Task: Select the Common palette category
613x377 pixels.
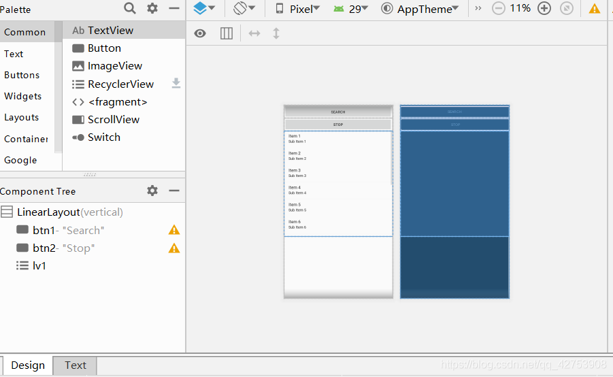Action: coord(27,32)
